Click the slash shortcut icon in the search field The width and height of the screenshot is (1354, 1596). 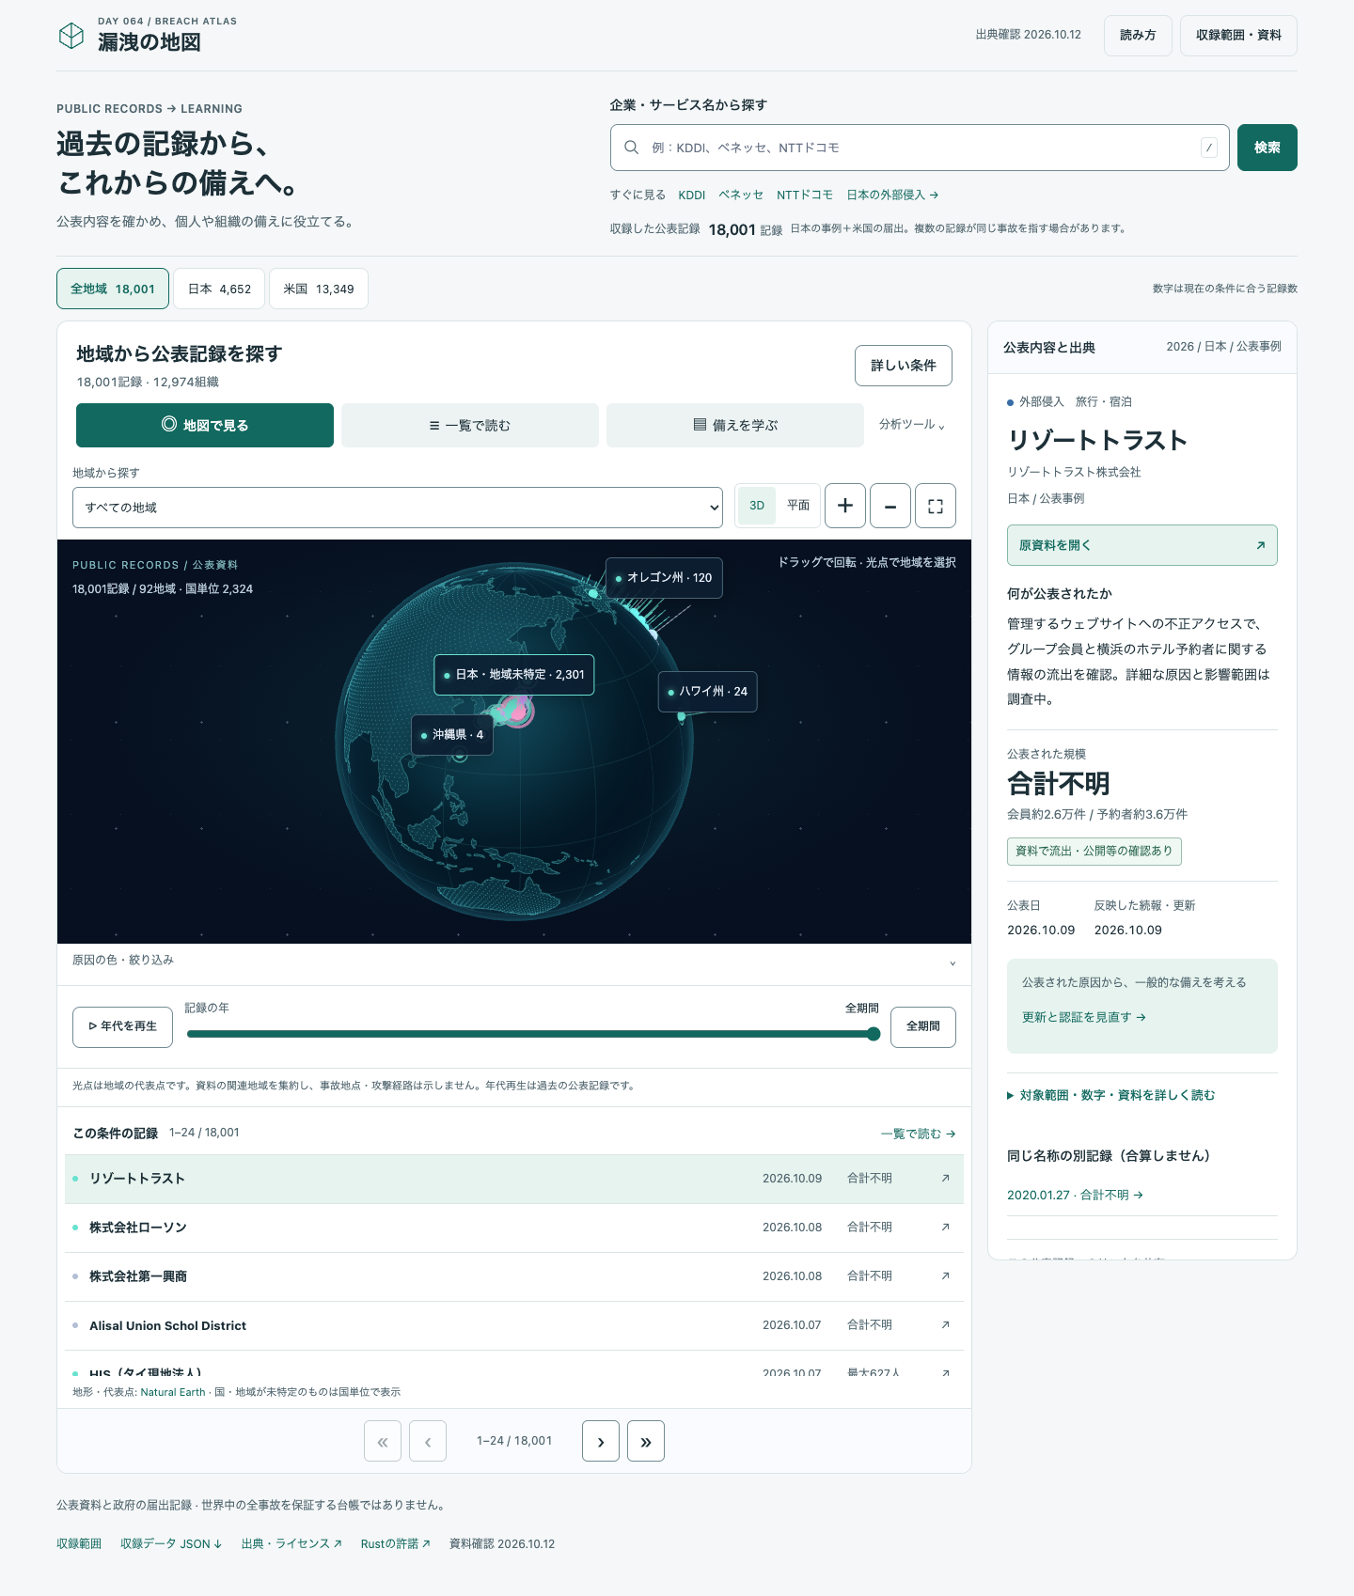[x=1209, y=148]
